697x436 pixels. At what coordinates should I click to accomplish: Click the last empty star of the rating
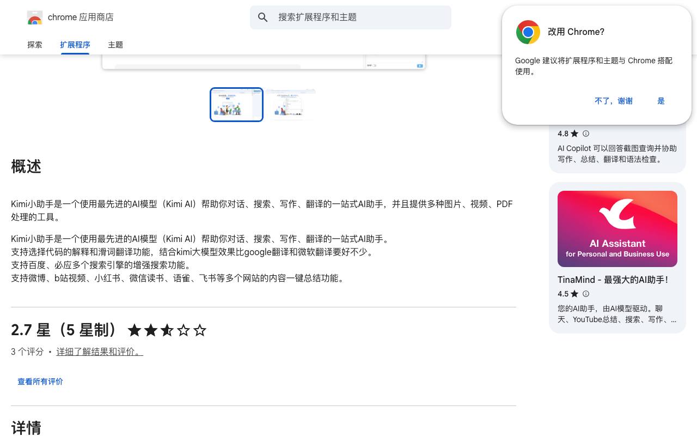coord(200,330)
